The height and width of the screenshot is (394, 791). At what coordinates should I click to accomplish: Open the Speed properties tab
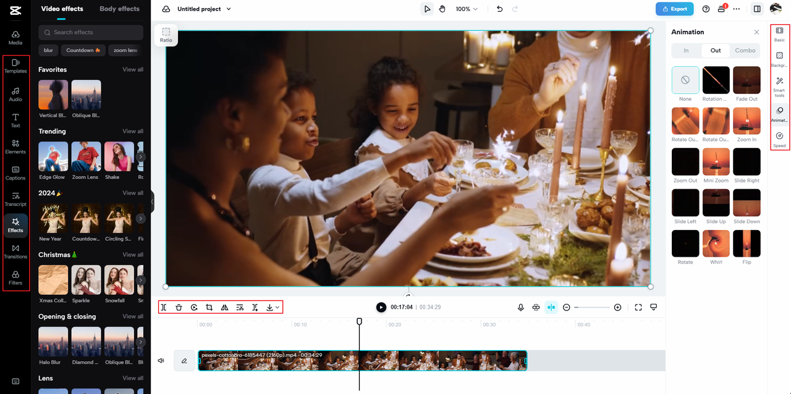779,140
